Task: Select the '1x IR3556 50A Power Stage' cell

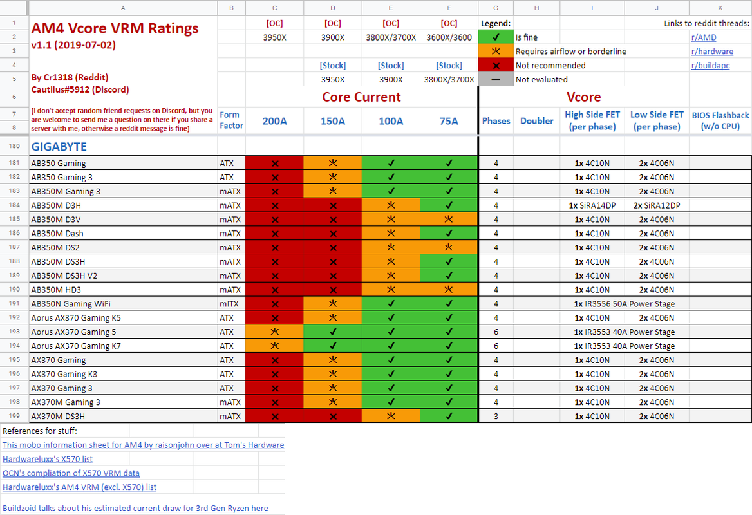Action: [x=625, y=304]
